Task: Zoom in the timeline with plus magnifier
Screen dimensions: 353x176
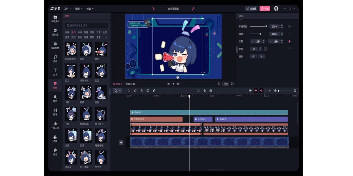Action: [x=295, y=91]
